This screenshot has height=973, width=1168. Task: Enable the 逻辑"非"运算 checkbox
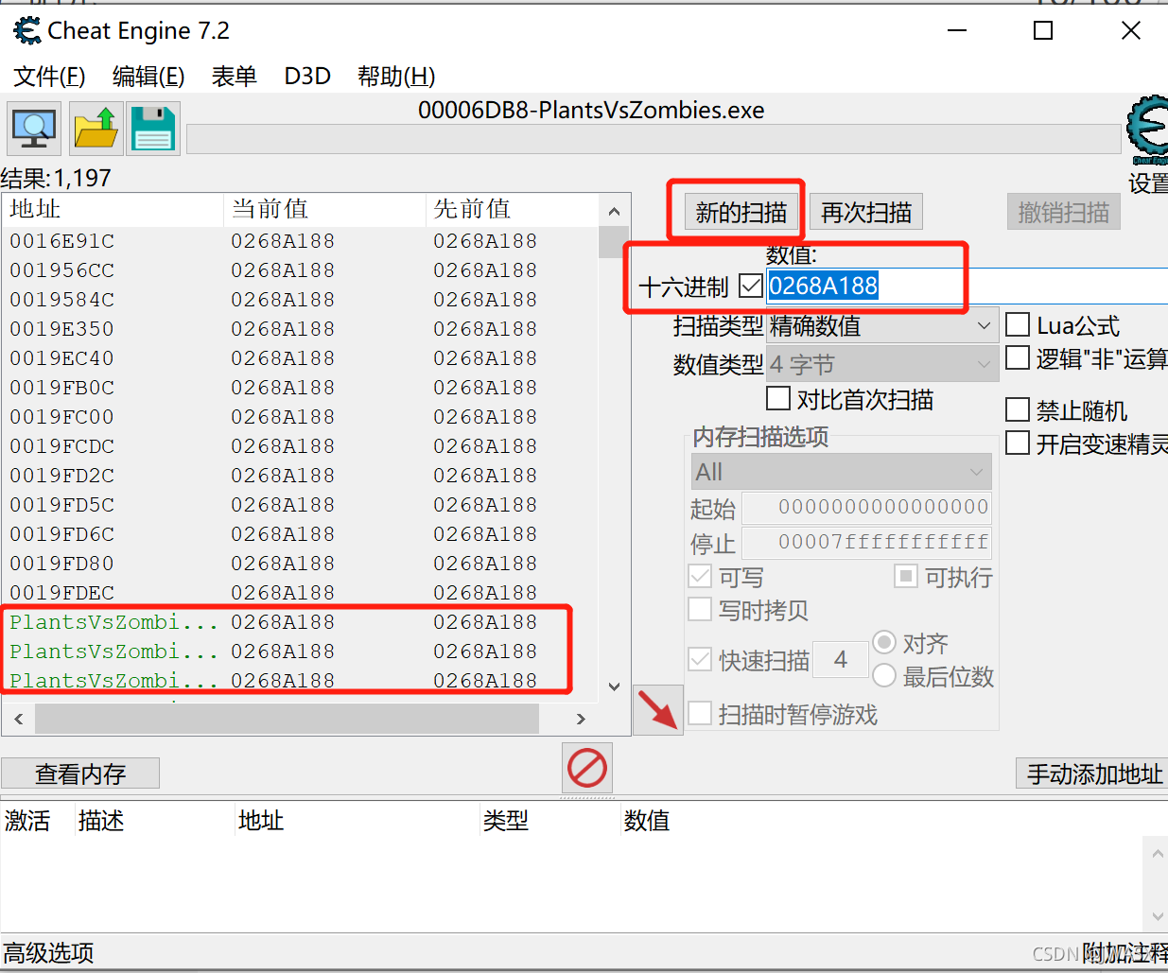click(1018, 358)
